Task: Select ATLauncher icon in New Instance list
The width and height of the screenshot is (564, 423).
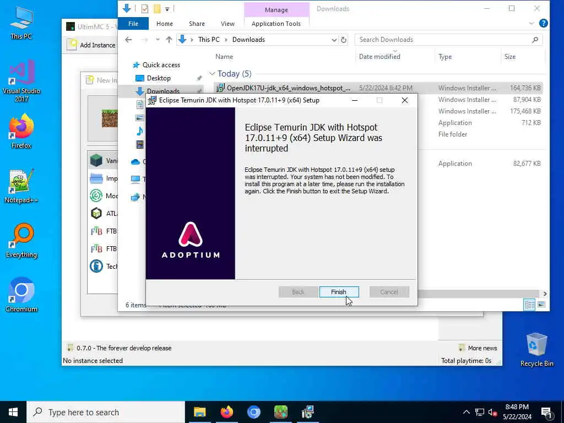Action: (x=96, y=213)
